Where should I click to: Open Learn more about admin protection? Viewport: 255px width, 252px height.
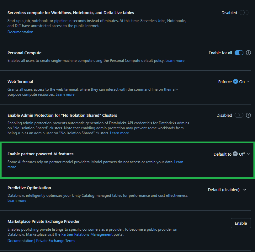pyautogui.click(x=120, y=133)
